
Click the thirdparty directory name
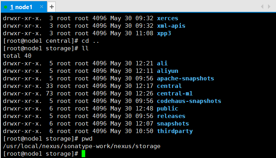click(x=174, y=131)
